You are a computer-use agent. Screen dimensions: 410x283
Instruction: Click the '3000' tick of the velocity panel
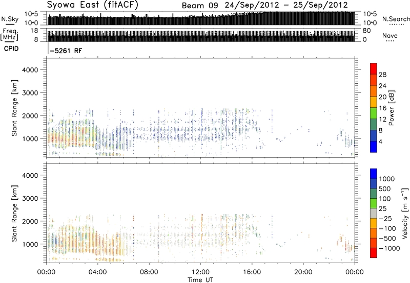[30, 198]
